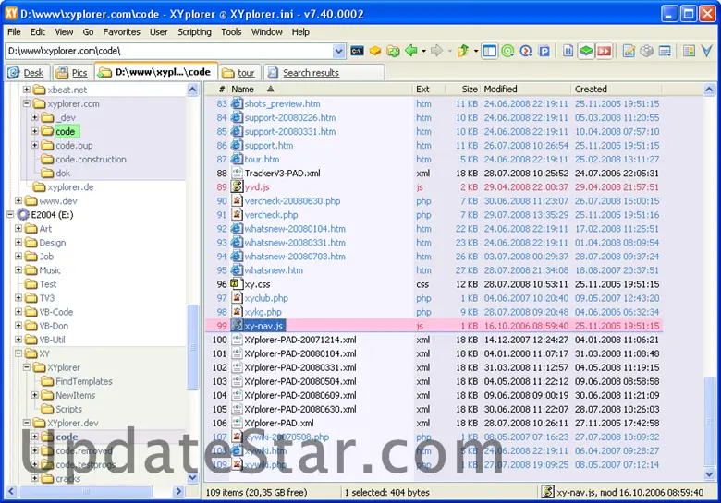The image size is (721, 503).
Task: Click the blue H toolbar icon
Action: tap(568, 52)
